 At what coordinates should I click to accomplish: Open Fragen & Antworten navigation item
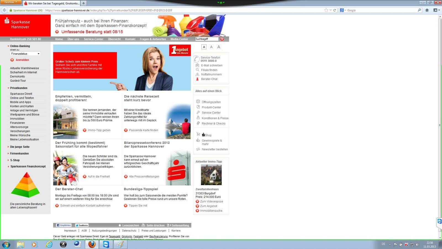(x=153, y=39)
